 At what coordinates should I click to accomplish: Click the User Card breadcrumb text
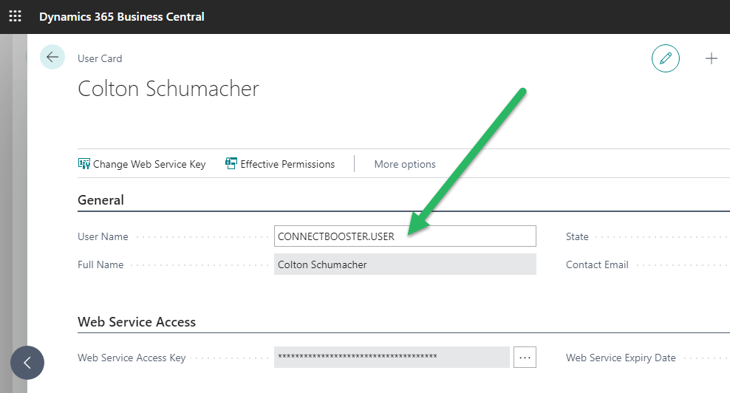click(100, 58)
